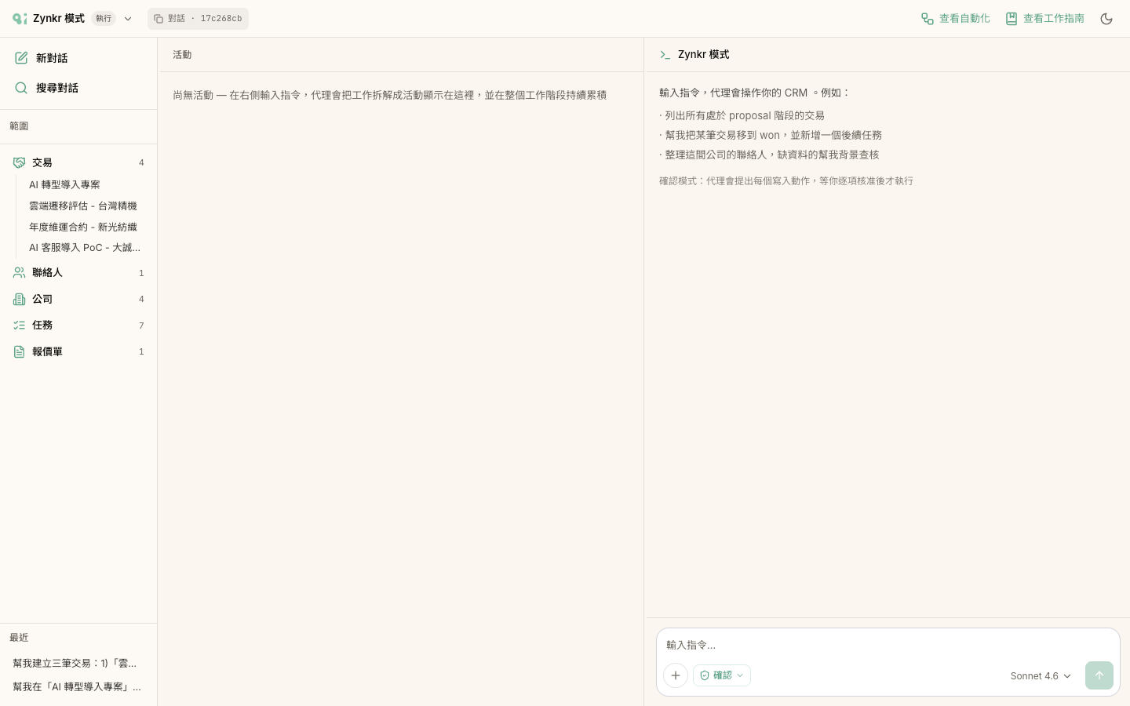This screenshot has width=1130, height=706.
Task: Click the 執行 mode badge
Action: point(104,19)
